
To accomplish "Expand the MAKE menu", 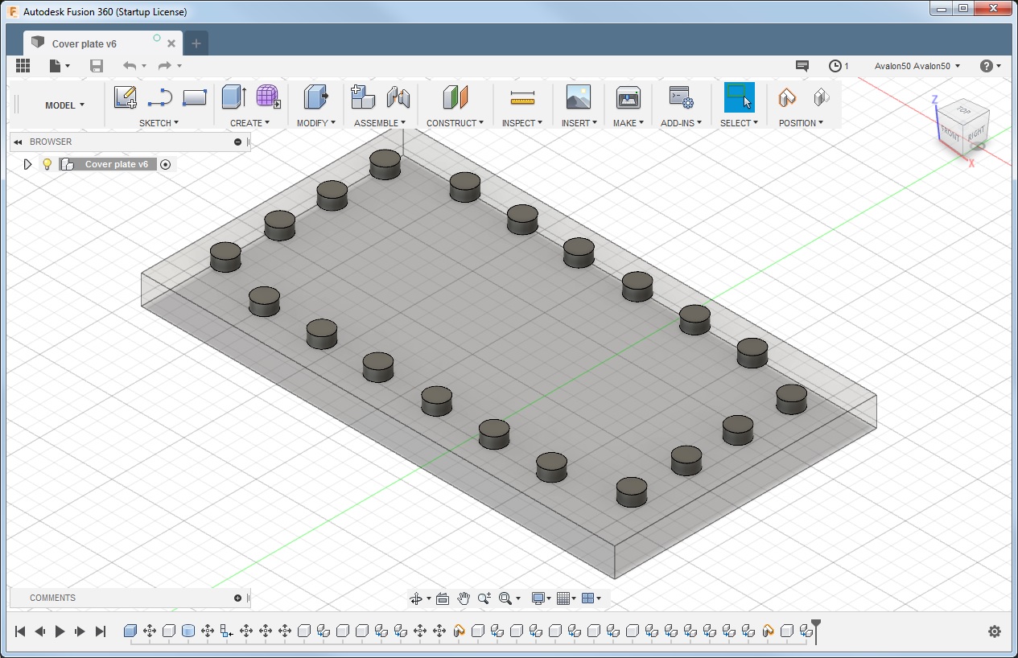I will click(628, 123).
